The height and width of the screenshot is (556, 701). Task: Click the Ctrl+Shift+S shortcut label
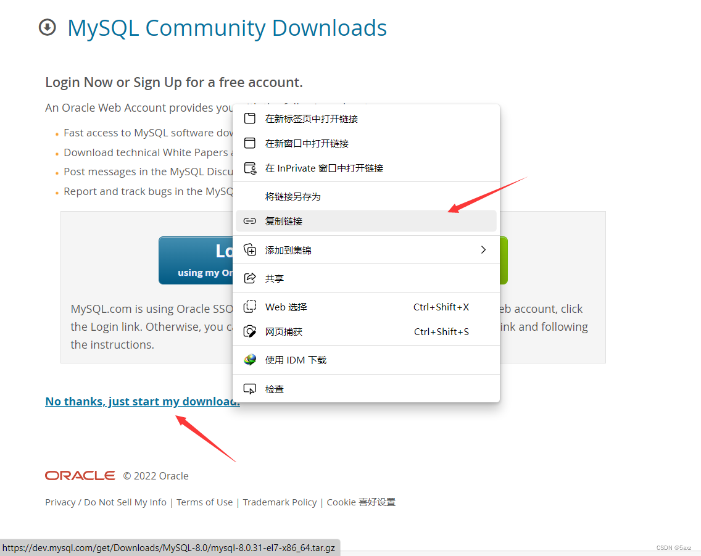(441, 331)
